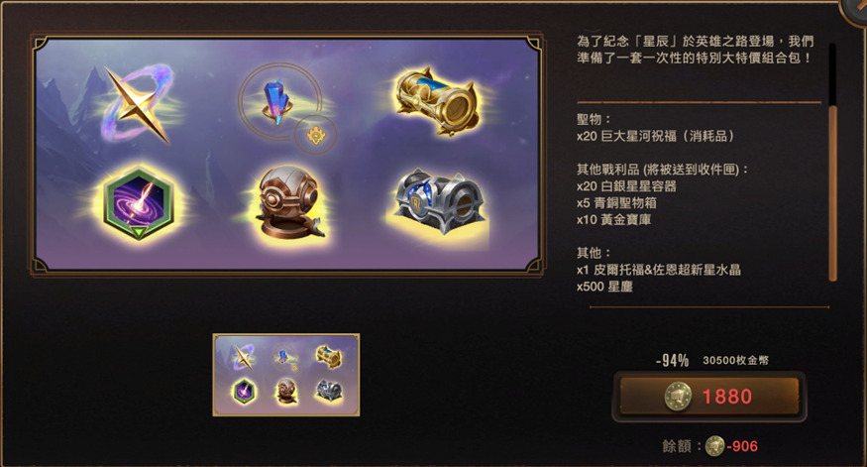Select the bundle preview thumbnail
This screenshot has height=467, width=867.
[x=286, y=375]
